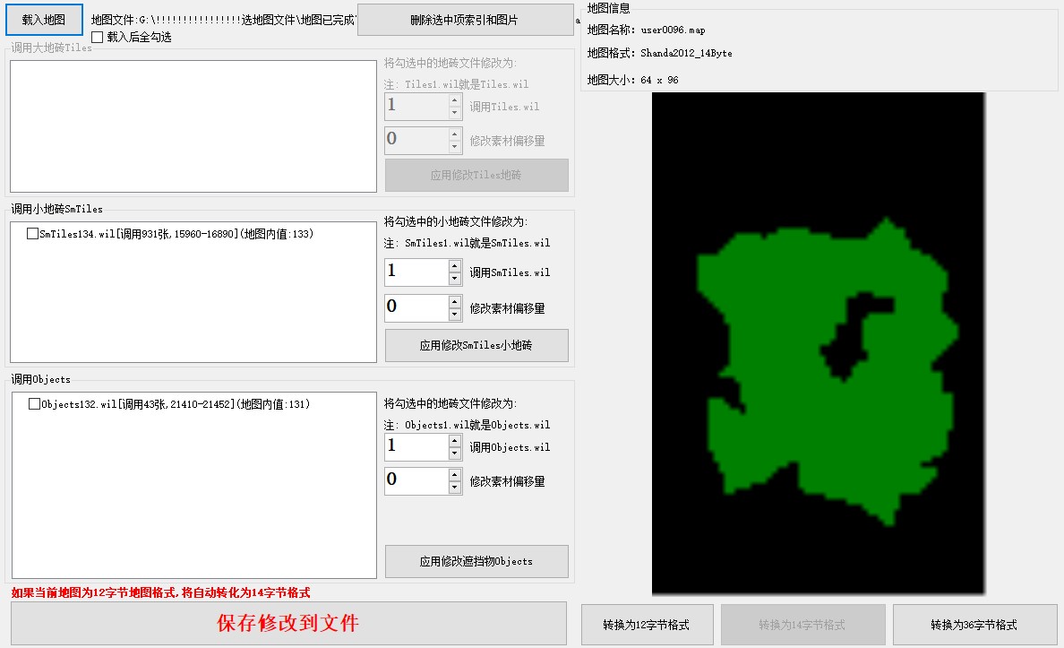This screenshot has height=648, width=1064.
Task: Focus the 调用SmTiles.wil number field
Action: coord(416,272)
